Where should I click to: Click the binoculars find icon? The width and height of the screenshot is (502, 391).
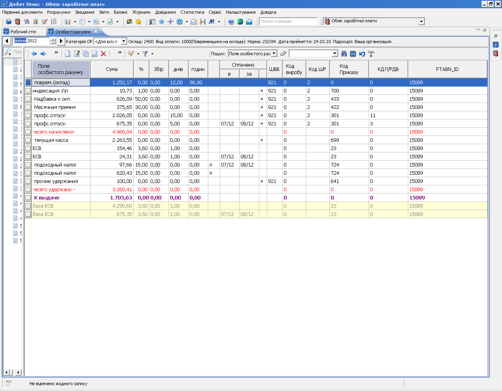point(344,54)
